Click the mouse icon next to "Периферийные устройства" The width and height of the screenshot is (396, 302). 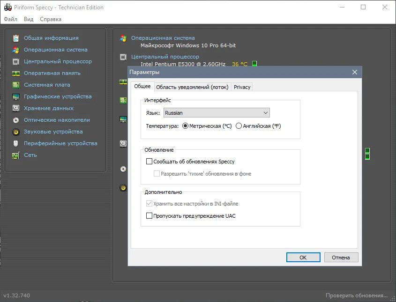(x=15, y=144)
